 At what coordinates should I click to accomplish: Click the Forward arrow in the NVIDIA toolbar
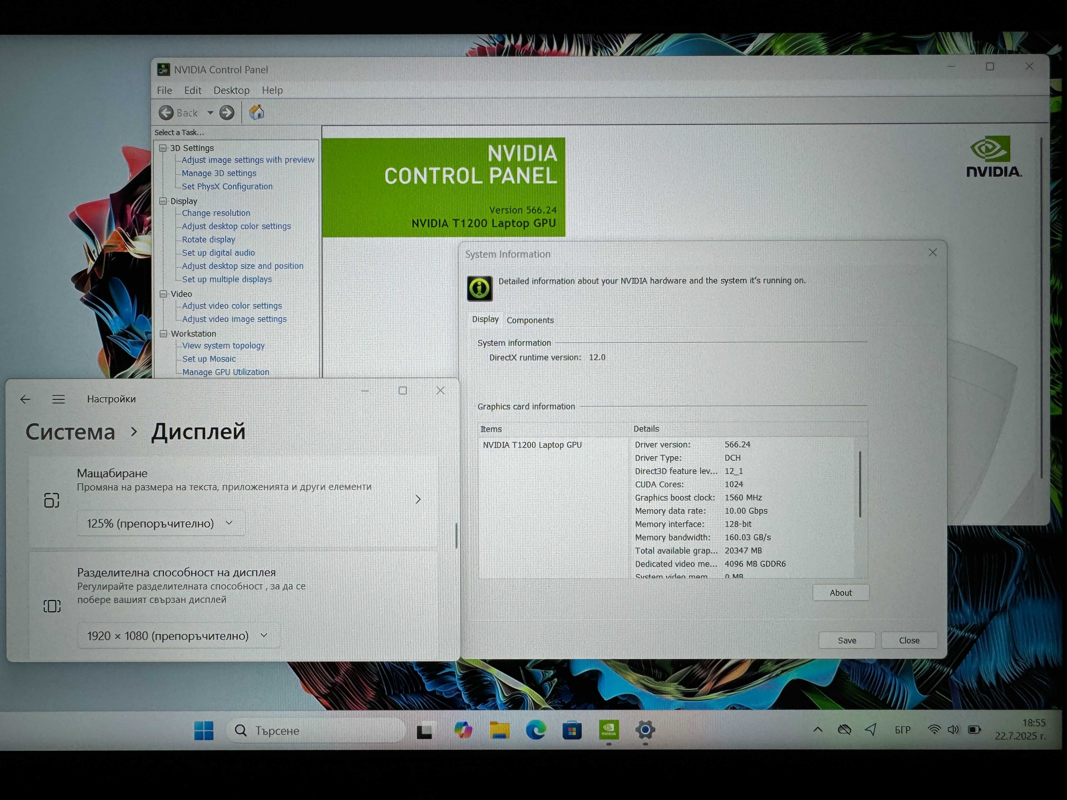pyautogui.click(x=227, y=113)
